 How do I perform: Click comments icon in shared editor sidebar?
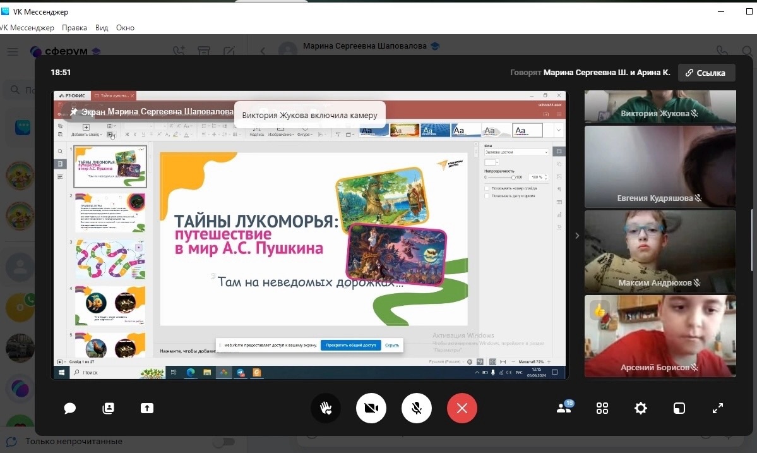pyautogui.click(x=61, y=177)
